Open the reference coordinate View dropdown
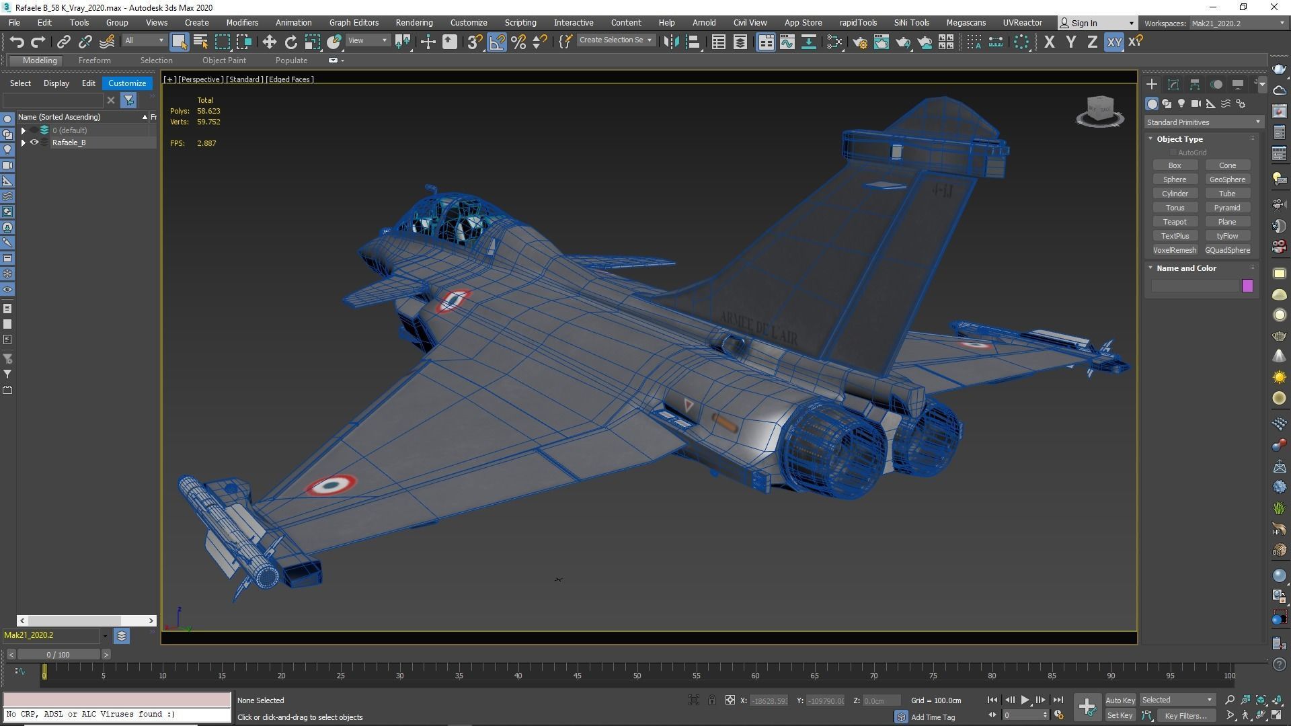Viewport: 1291px width, 726px height. click(367, 40)
